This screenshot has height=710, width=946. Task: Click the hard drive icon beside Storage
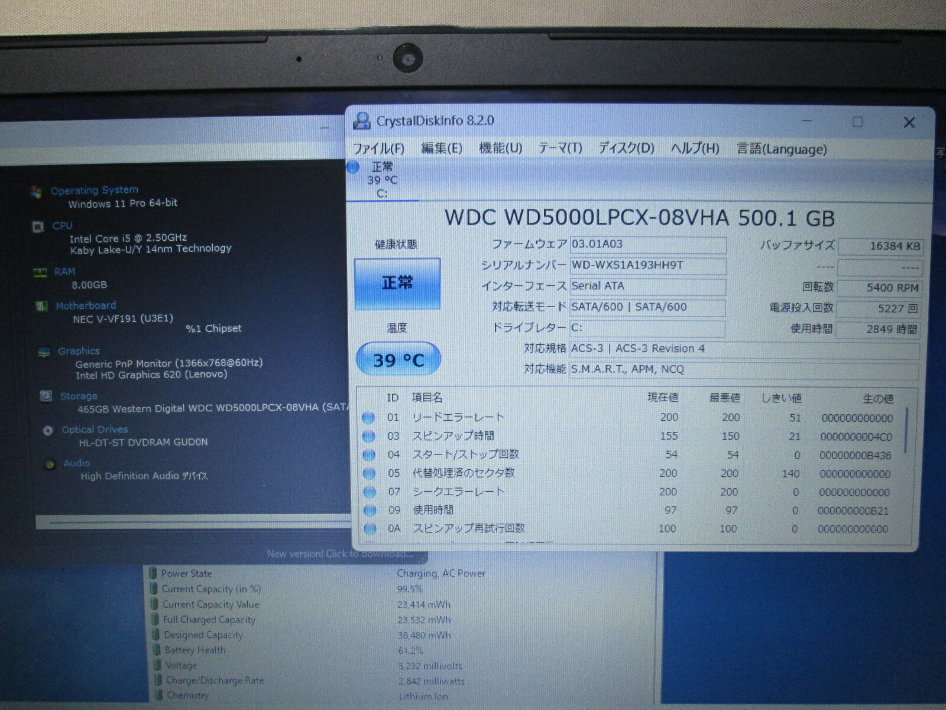[x=46, y=396]
